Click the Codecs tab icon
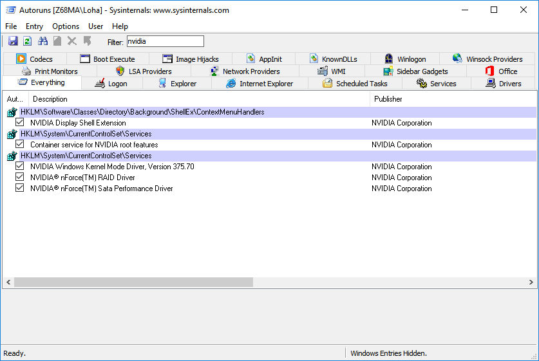This screenshot has height=361, width=539. click(x=21, y=59)
